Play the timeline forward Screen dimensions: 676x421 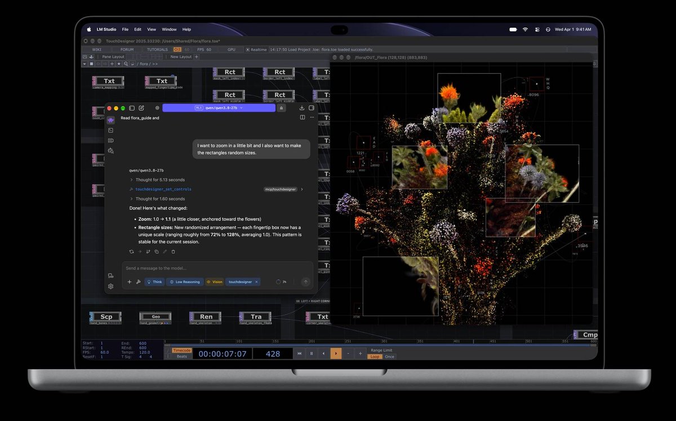336,353
